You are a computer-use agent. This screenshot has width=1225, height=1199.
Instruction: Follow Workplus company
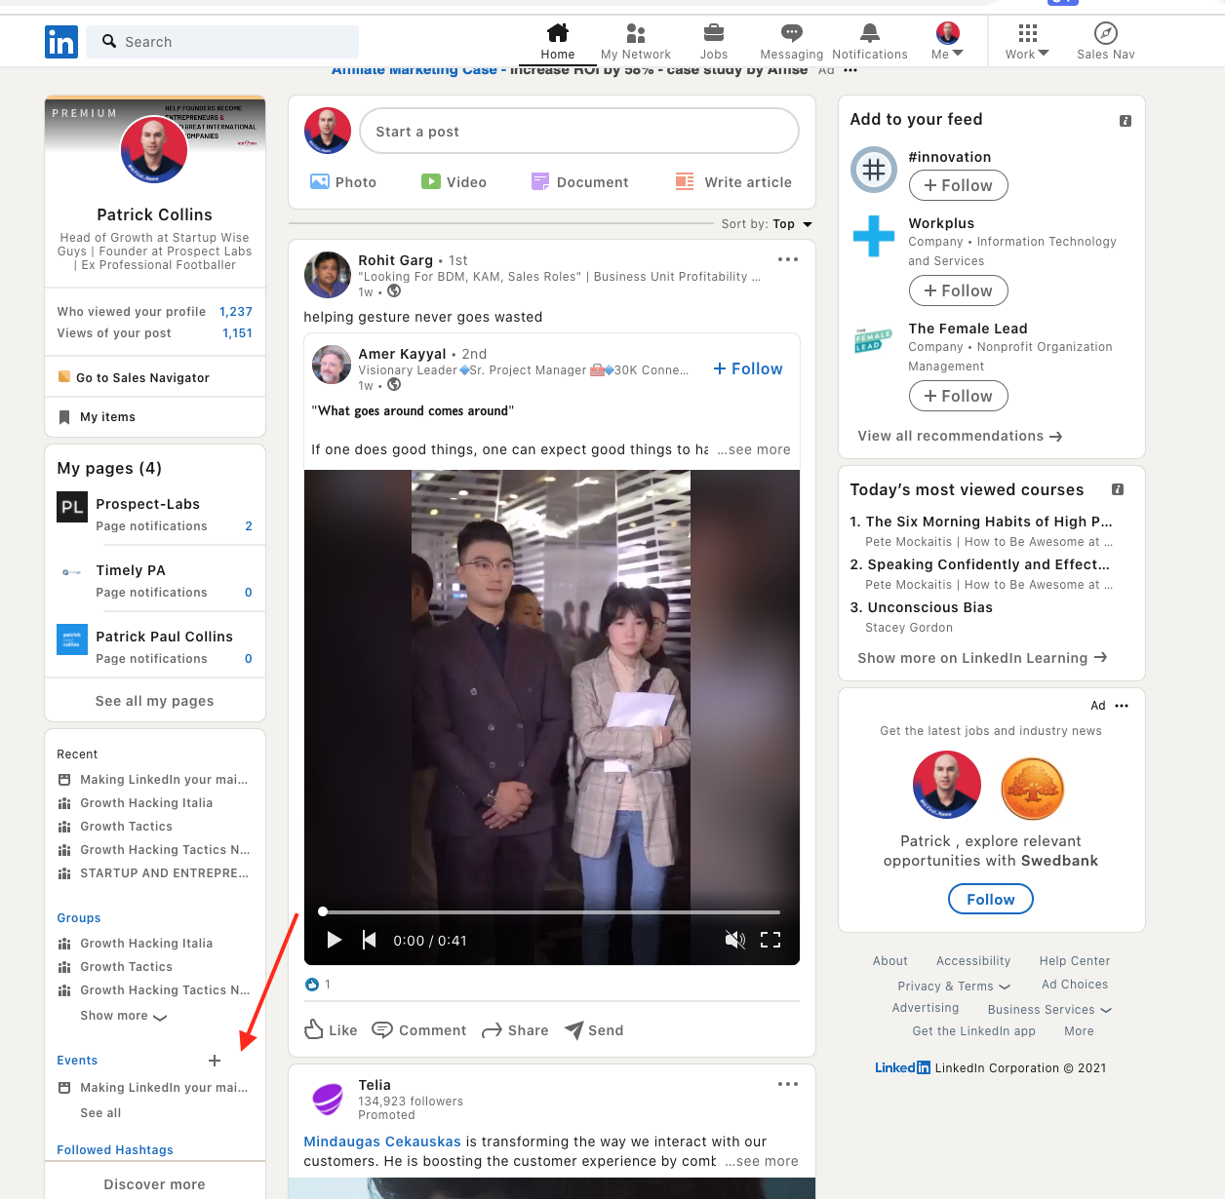point(958,290)
